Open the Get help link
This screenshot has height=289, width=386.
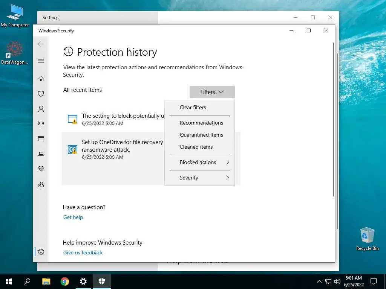tap(73, 217)
